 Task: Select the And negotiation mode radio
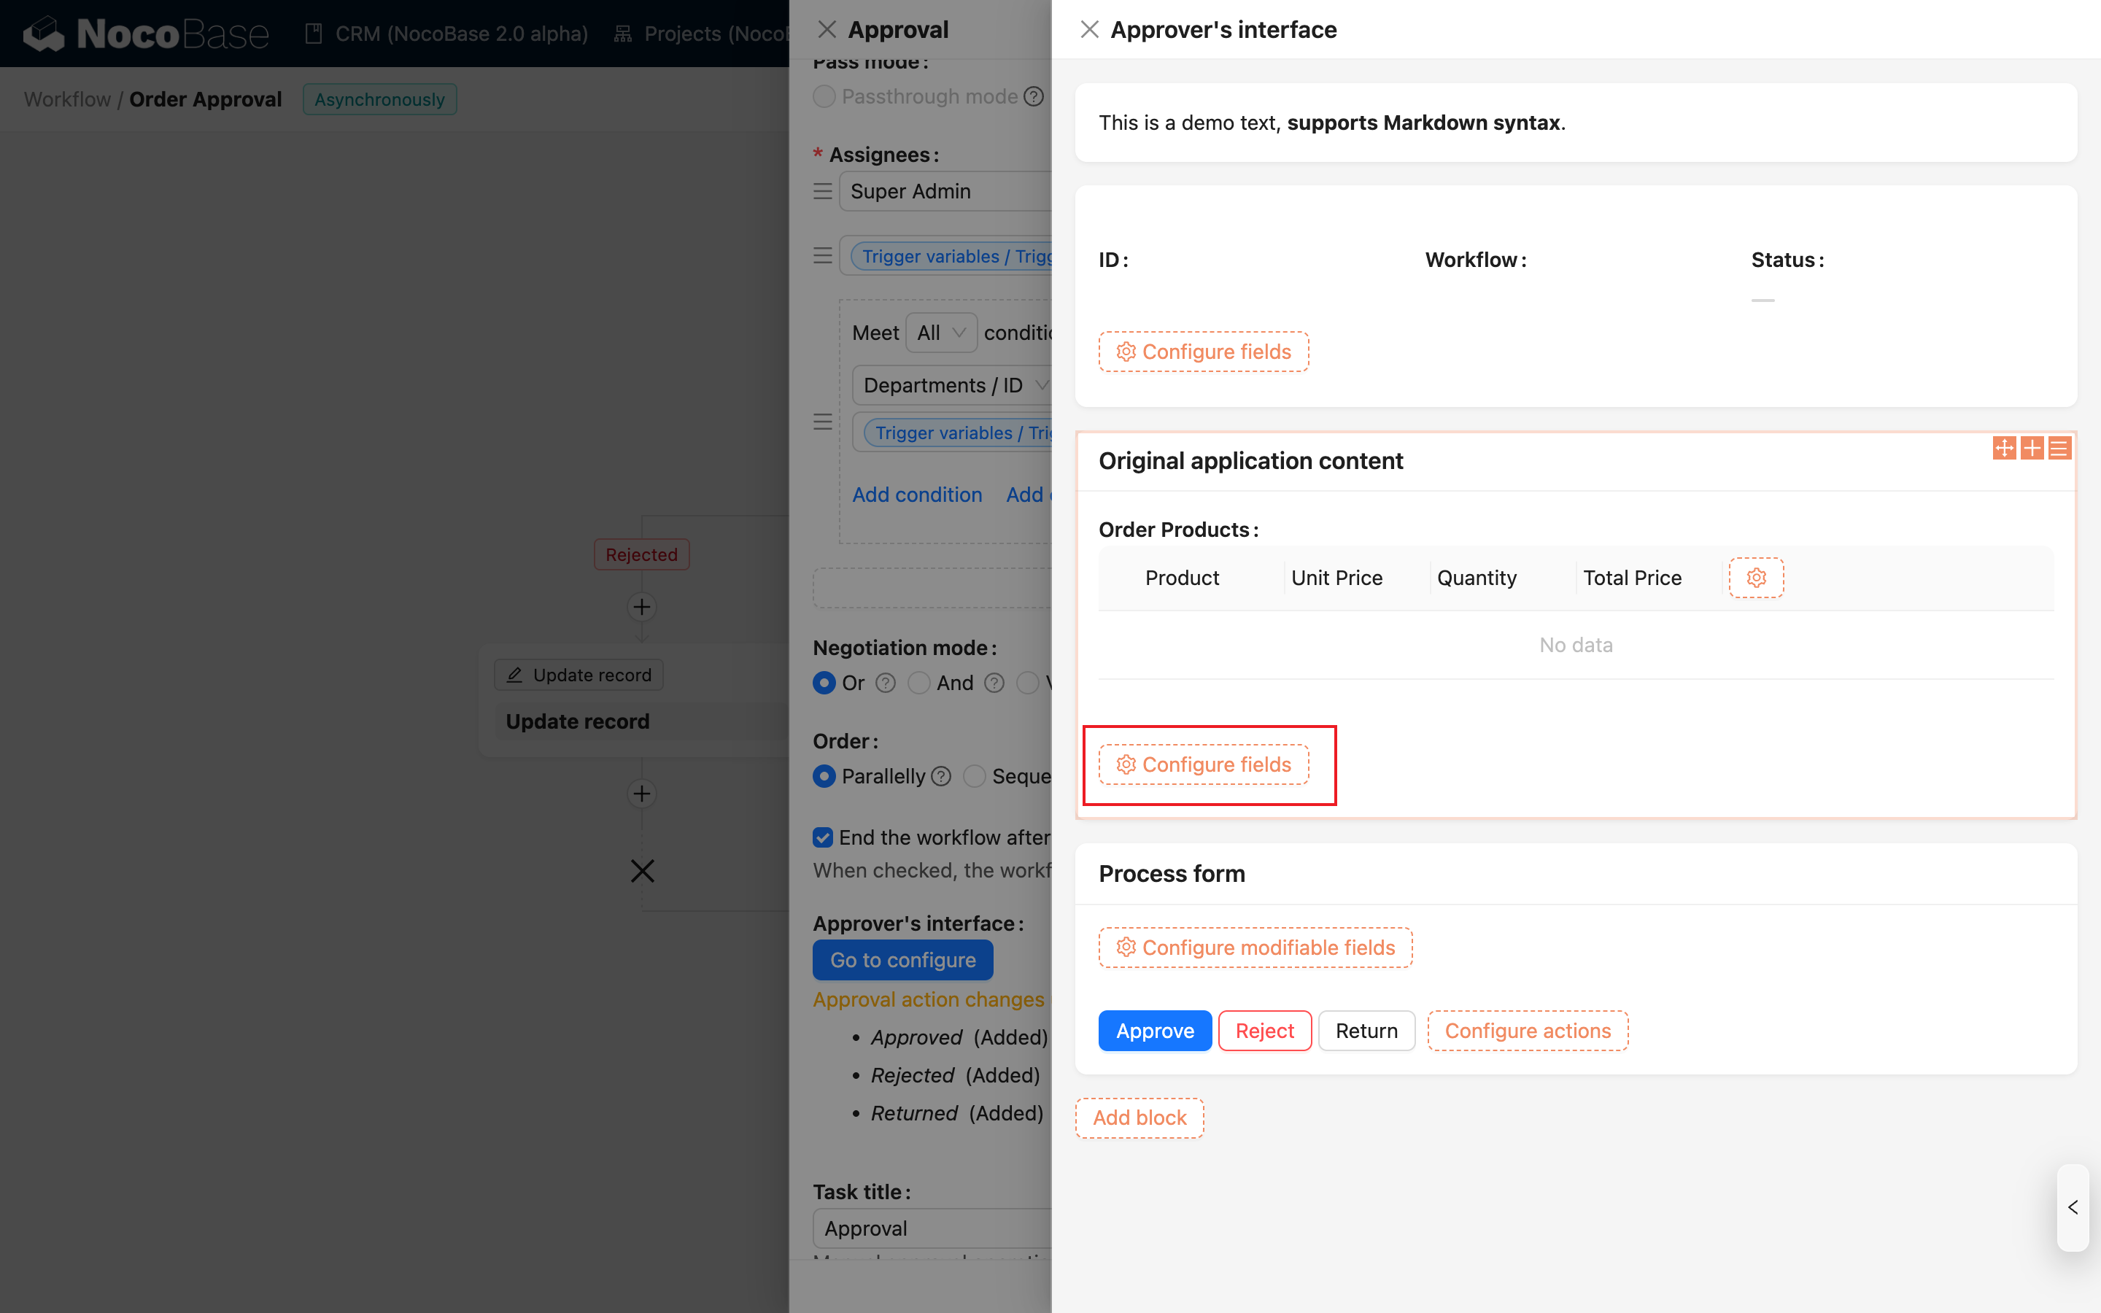tap(918, 683)
